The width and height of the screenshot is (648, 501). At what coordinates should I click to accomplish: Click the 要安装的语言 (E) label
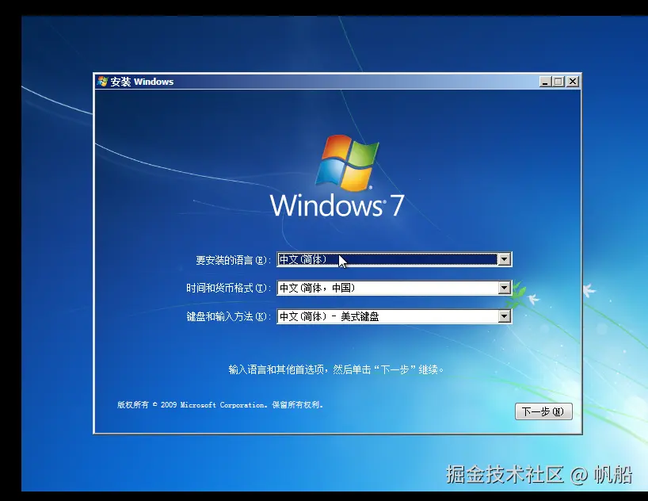(233, 260)
